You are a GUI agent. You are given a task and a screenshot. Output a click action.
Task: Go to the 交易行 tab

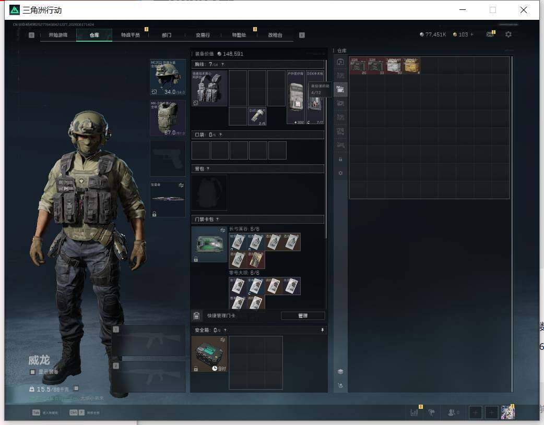(x=203, y=35)
